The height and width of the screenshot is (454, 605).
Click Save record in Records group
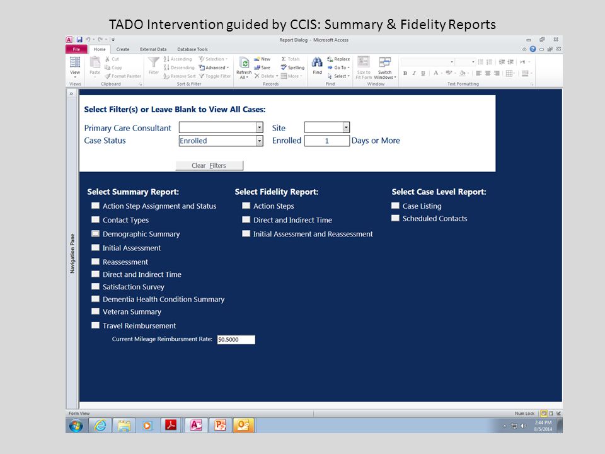262,67
